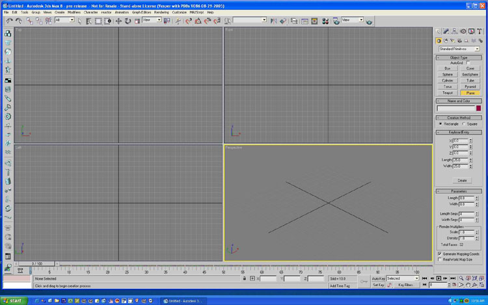Click the Quick Render teapot icon
This screenshot has height=305, width=488.
tap(370, 21)
